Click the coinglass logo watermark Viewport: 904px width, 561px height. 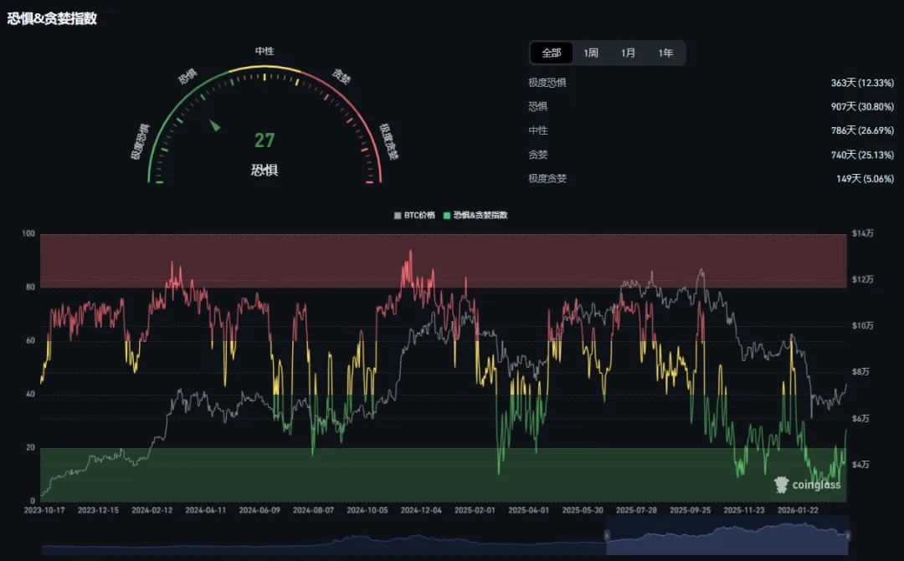click(x=807, y=484)
